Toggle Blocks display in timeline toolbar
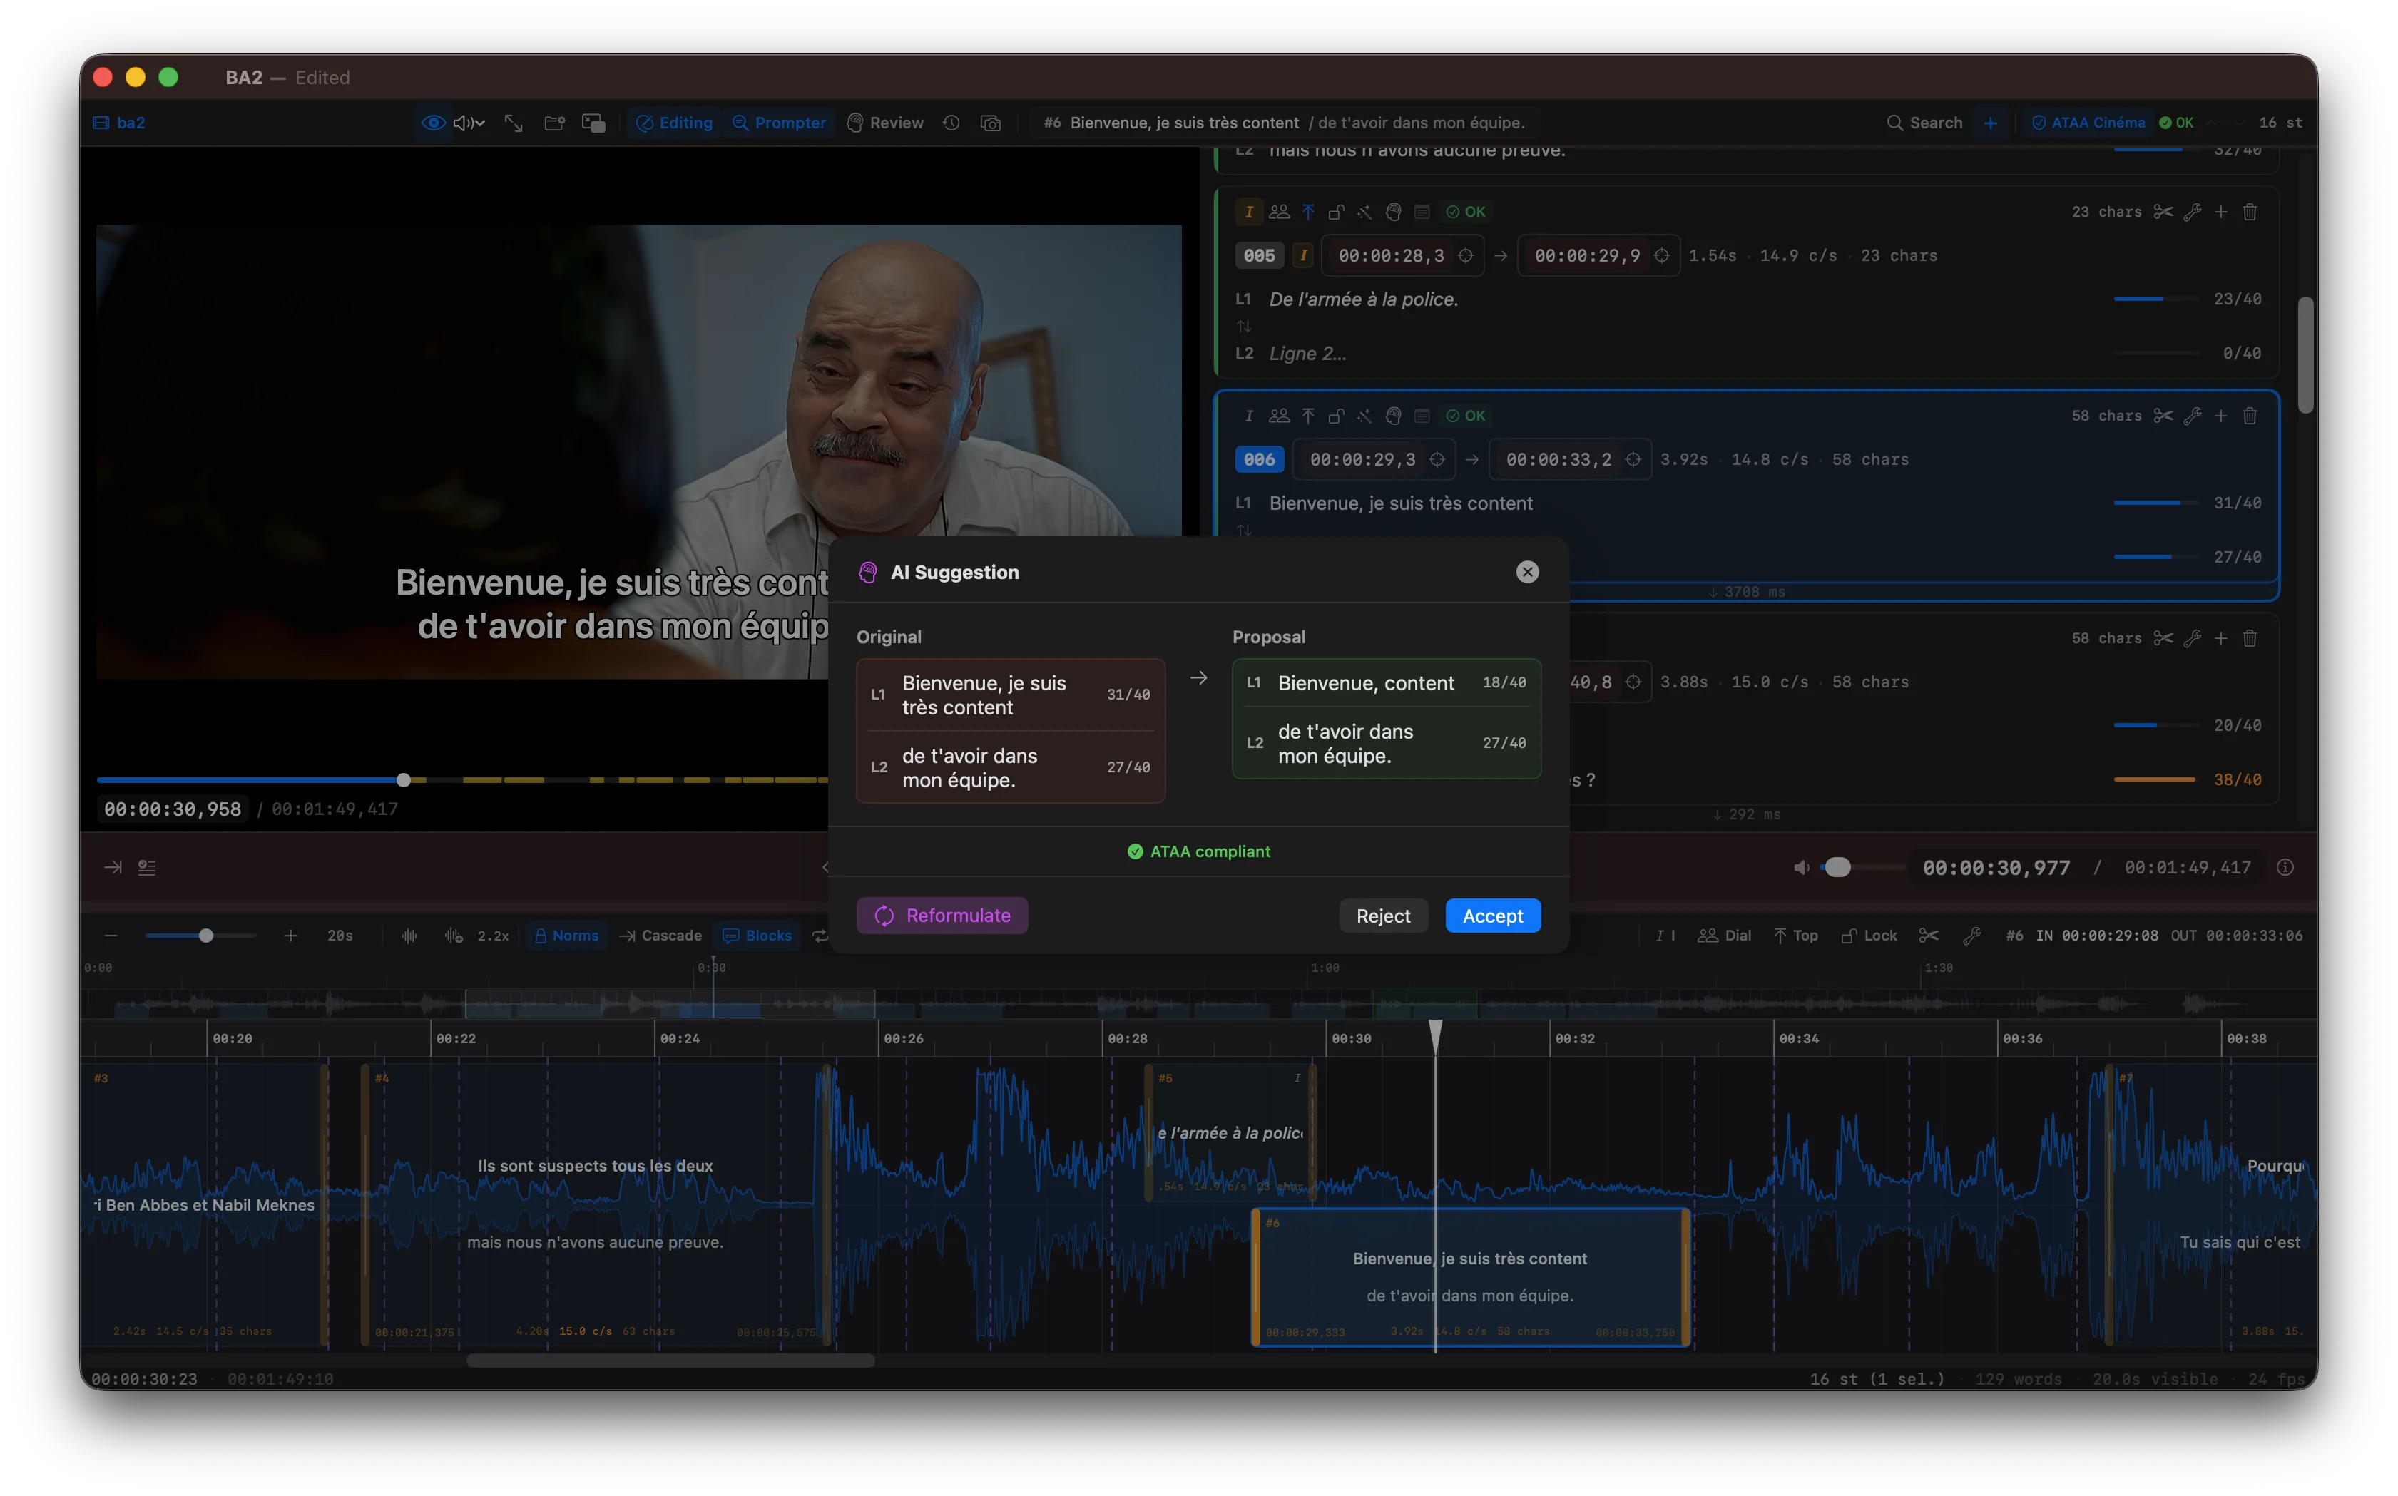 click(757, 935)
